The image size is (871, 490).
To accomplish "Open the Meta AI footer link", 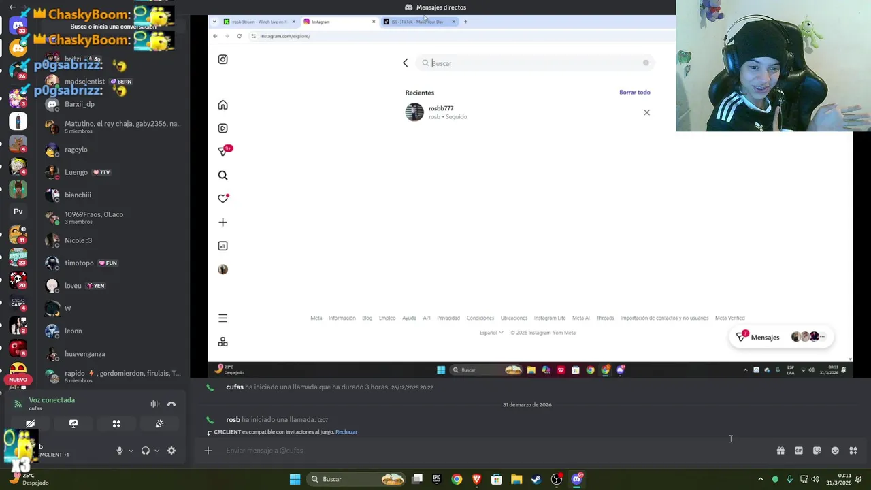I will pyautogui.click(x=580, y=318).
